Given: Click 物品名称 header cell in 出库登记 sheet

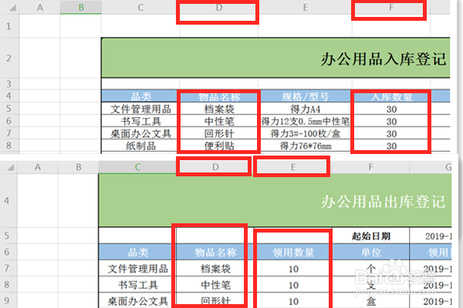Looking at the screenshot, I should tap(215, 252).
